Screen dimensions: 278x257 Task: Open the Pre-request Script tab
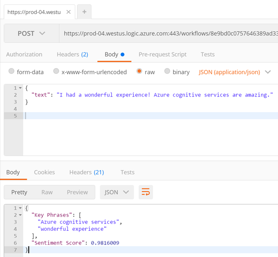point(163,54)
